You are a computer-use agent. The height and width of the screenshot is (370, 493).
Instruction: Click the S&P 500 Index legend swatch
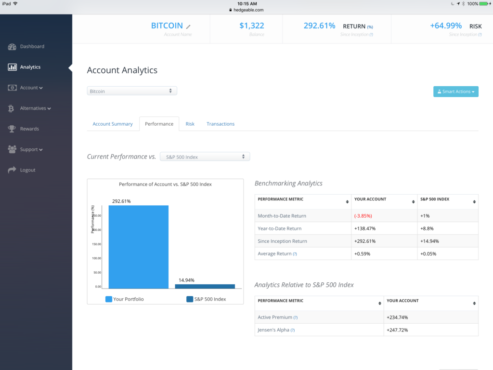click(190, 299)
